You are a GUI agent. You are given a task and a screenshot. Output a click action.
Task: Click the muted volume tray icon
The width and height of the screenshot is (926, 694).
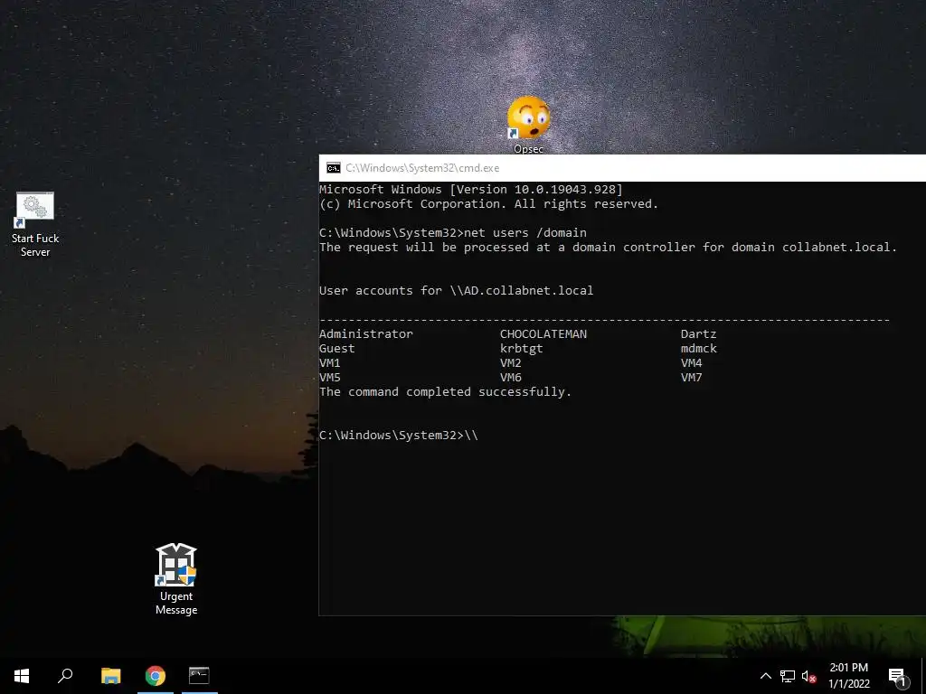point(808,676)
